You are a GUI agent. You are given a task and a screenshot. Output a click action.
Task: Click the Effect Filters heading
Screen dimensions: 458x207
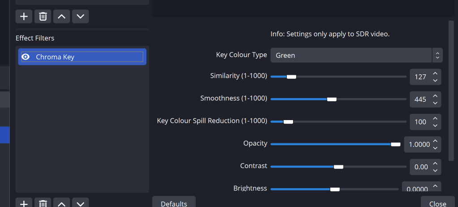tap(35, 38)
